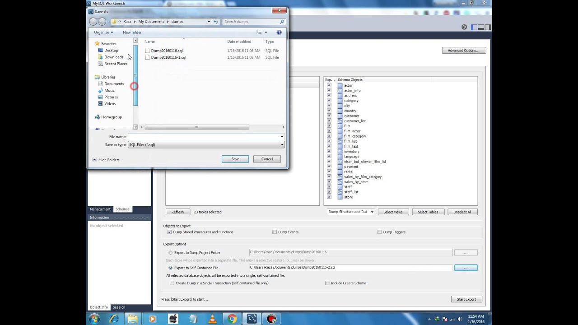Go back using the Save As back arrow
The image size is (578, 325).
(93, 22)
